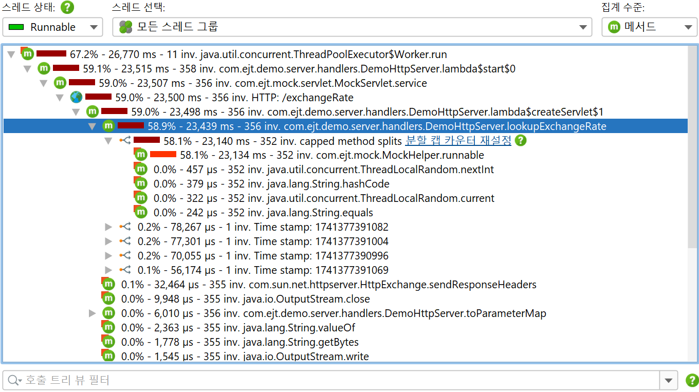Select the sendResponseHeaders row text

[329, 285]
